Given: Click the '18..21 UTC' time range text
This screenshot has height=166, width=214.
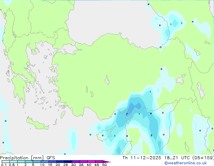Looking at the screenshot, I should 177,158.
